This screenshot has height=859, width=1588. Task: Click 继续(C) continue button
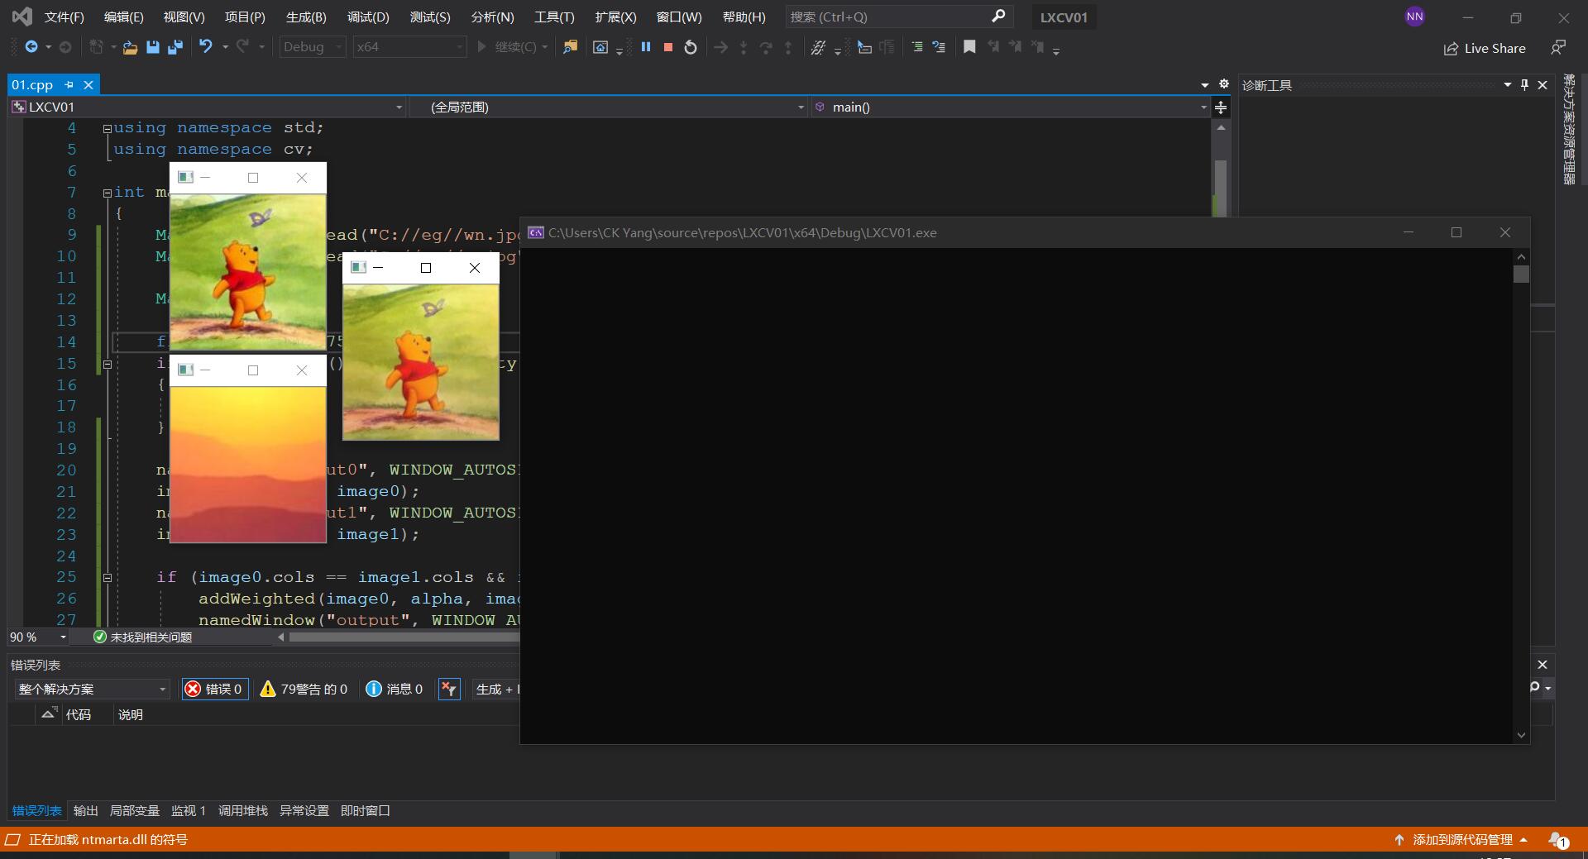(511, 47)
